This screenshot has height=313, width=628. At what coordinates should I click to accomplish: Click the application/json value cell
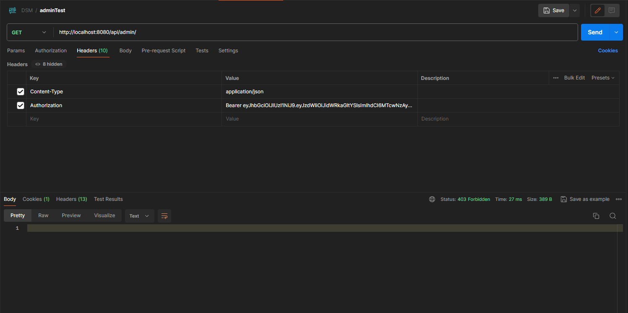click(319, 92)
